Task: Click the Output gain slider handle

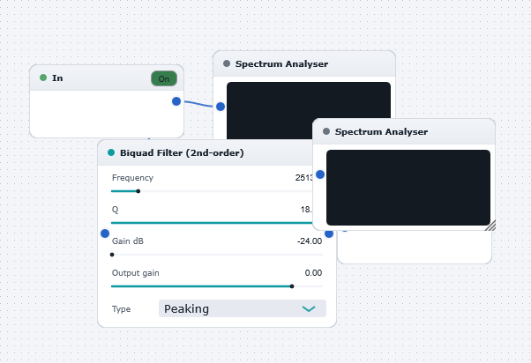Action: pos(292,286)
